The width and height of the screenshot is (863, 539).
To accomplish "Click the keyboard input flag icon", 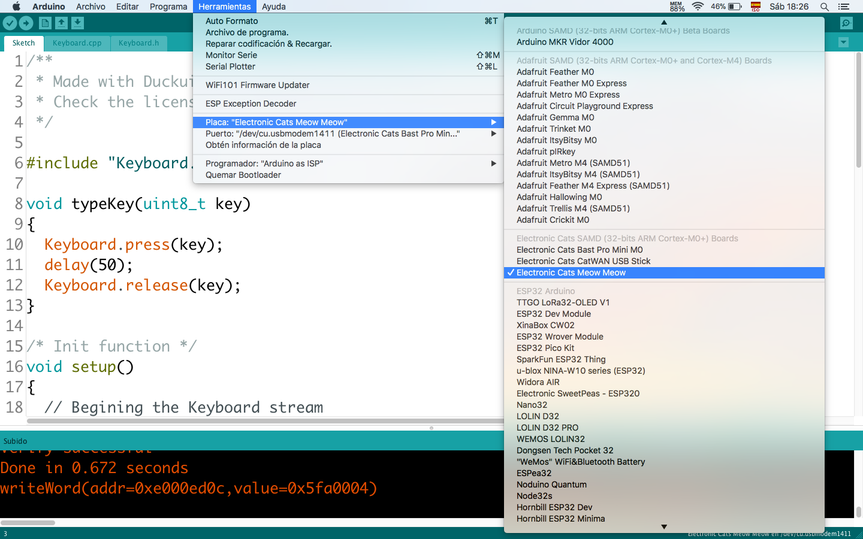I will (x=756, y=7).
